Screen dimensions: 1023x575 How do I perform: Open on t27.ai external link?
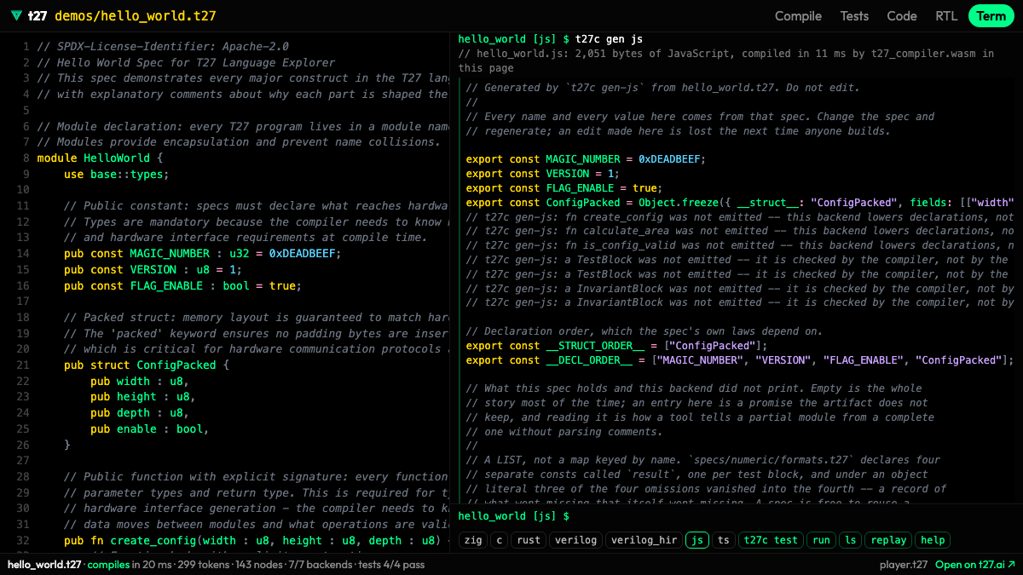tap(975, 565)
